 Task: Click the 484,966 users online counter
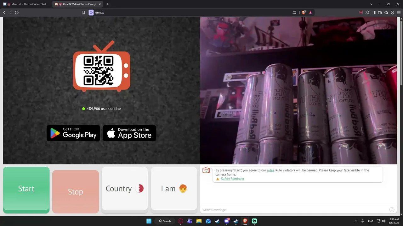(101, 109)
